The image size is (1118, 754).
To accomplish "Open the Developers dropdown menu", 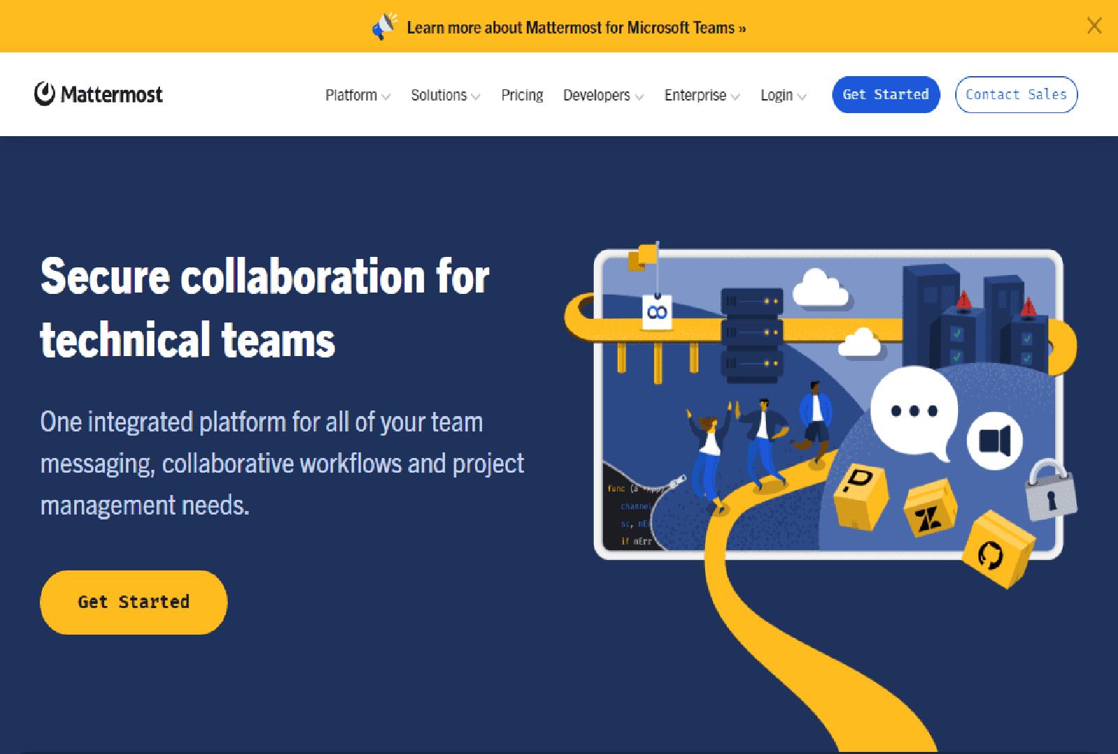I will pos(603,95).
